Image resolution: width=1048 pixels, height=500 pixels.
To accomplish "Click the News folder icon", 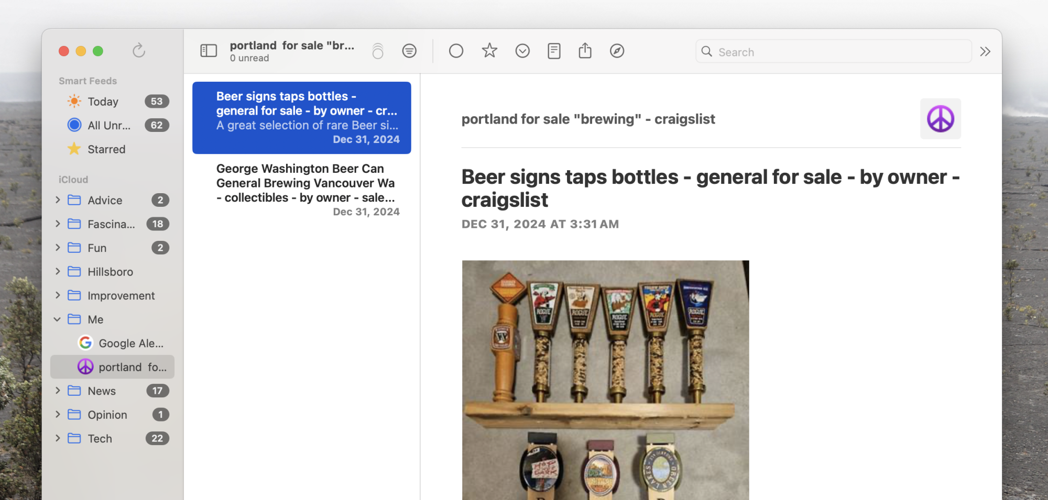I will click(74, 391).
